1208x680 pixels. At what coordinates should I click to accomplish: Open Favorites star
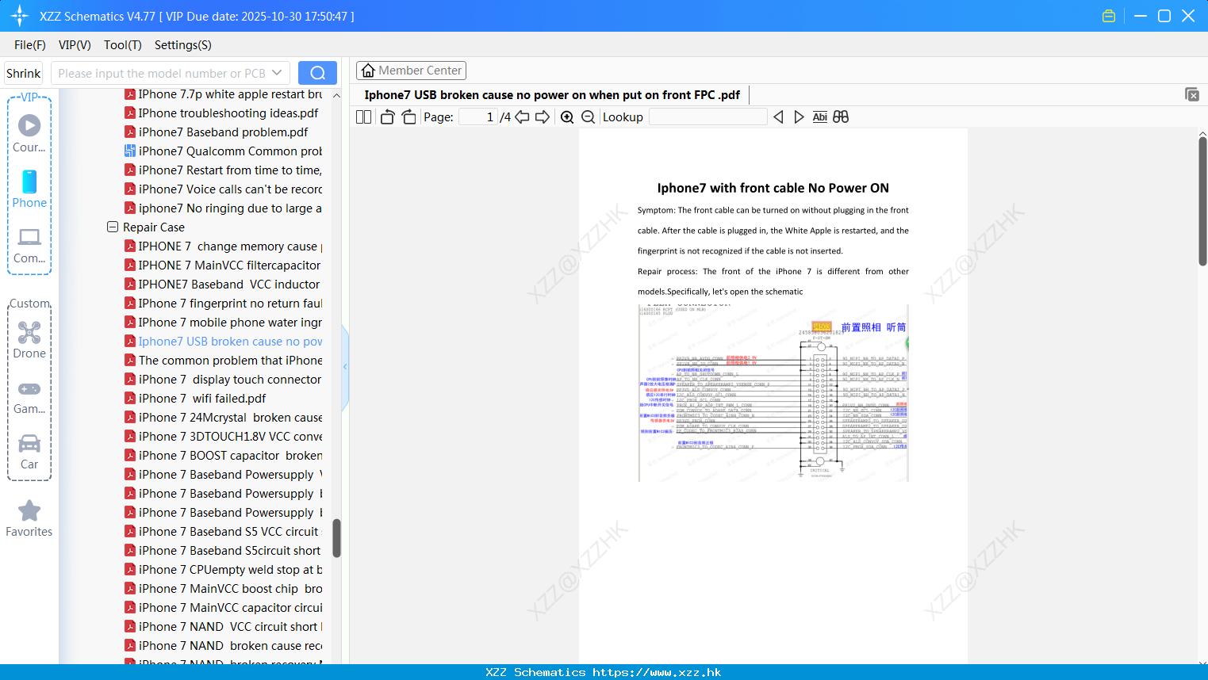(29, 518)
